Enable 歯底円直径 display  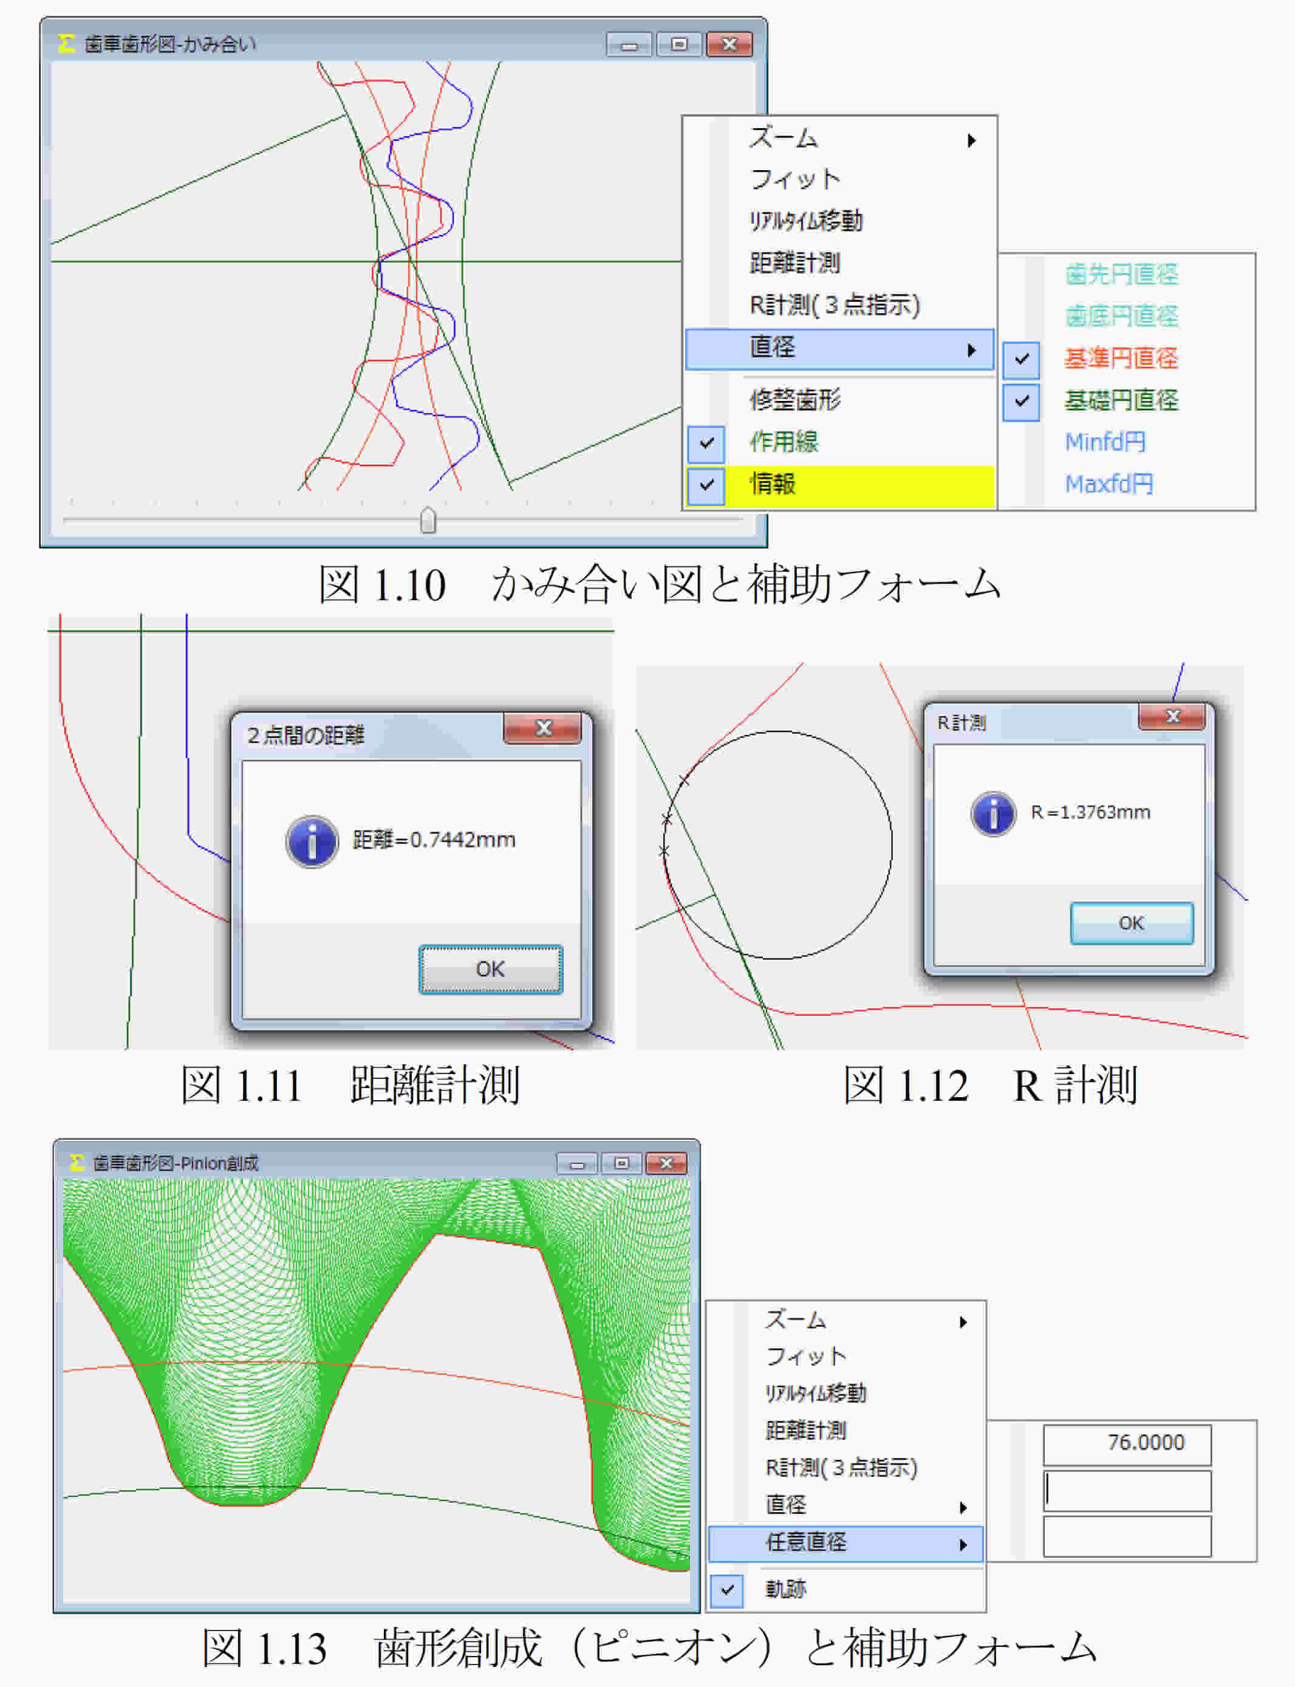point(1121,316)
